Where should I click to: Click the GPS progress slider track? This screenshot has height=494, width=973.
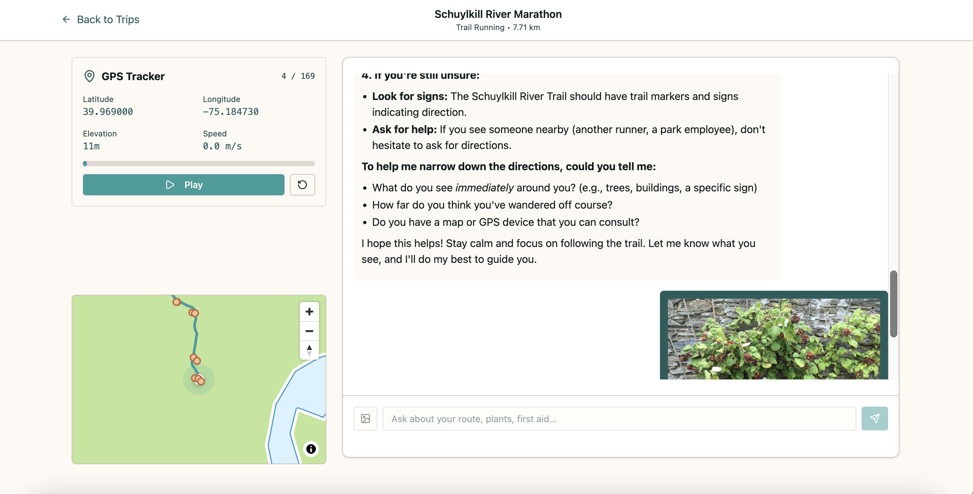pyautogui.click(x=199, y=164)
